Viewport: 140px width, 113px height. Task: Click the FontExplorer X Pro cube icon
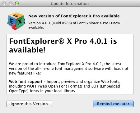(x=16, y=21)
